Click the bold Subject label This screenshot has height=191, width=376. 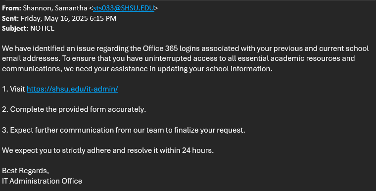point(15,28)
